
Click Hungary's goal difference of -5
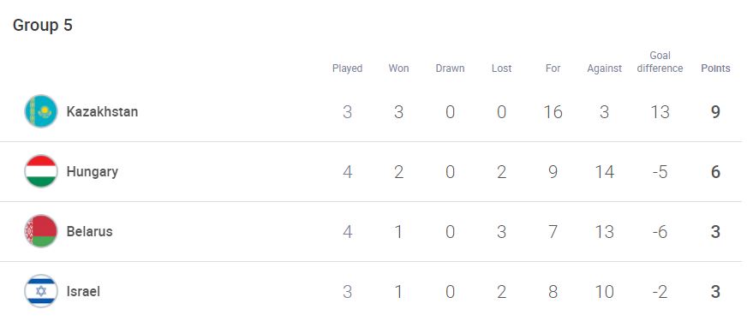tap(660, 172)
